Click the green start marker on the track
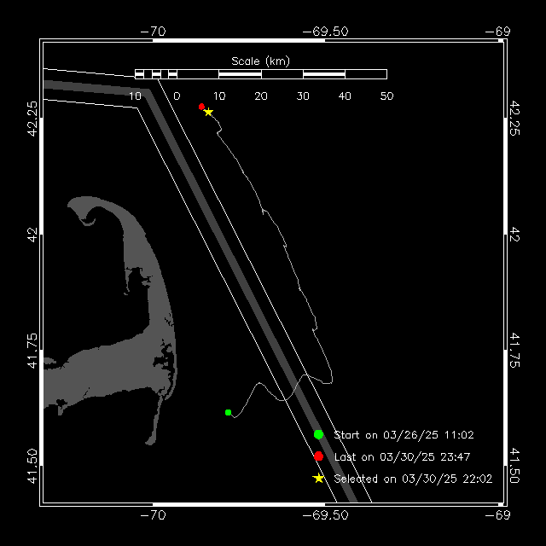Screen dimensions: 546x546 coord(228,412)
